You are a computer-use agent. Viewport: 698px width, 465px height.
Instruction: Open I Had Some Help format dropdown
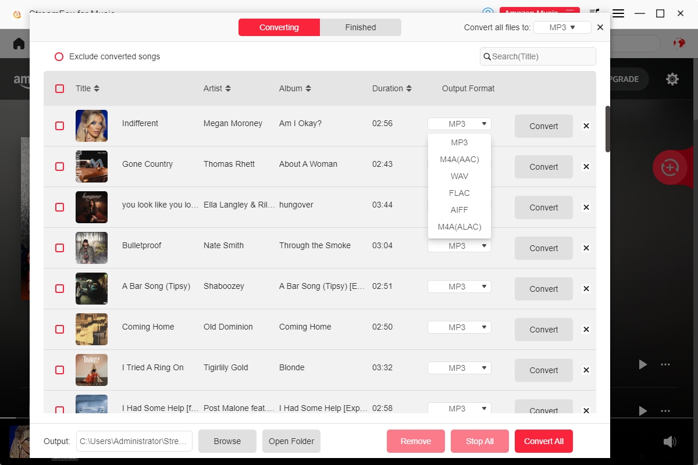coord(460,408)
